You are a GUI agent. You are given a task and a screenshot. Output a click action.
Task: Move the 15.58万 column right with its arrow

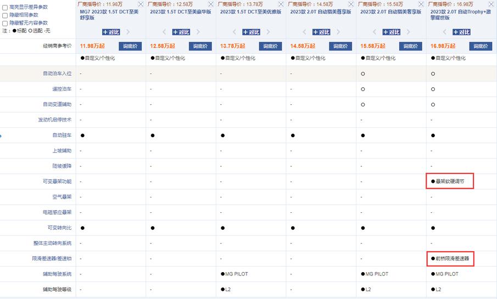408,32
